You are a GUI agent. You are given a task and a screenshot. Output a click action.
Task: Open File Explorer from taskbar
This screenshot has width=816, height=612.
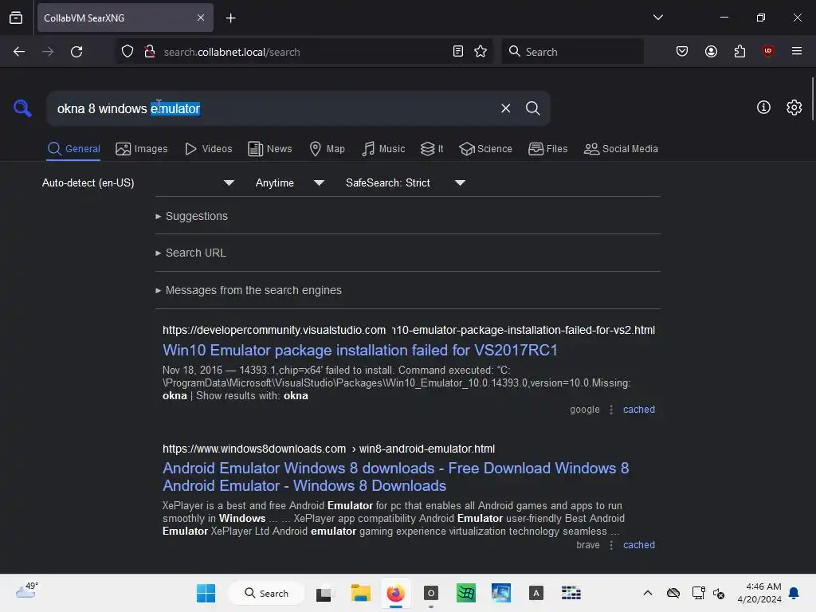[x=361, y=593]
